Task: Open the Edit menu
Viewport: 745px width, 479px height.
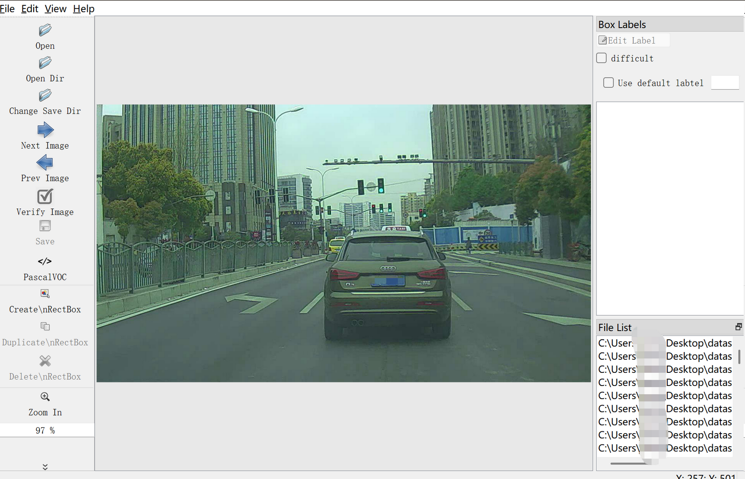Action: 30,9
